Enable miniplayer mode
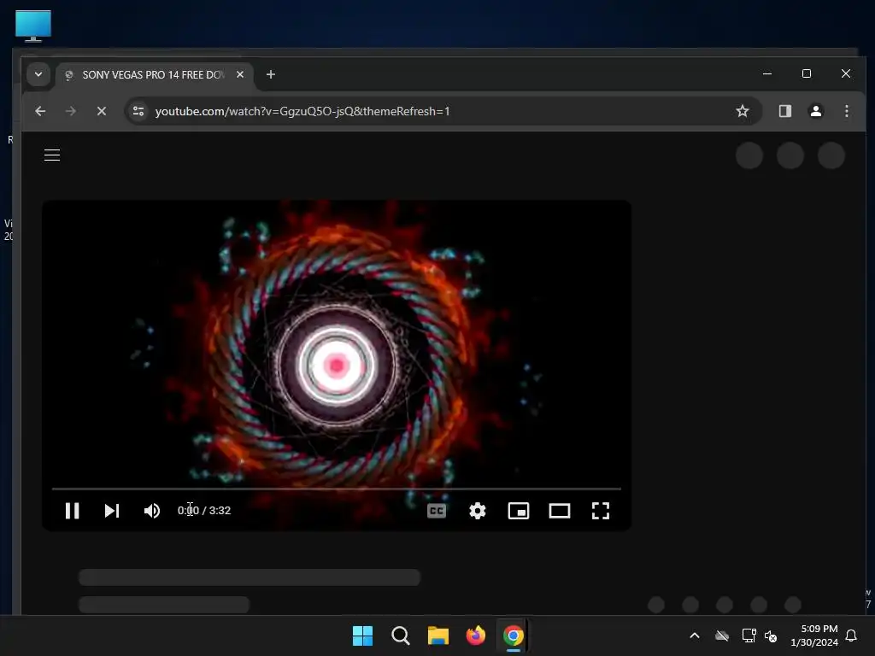The image size is (875, 656). (519, 511)
